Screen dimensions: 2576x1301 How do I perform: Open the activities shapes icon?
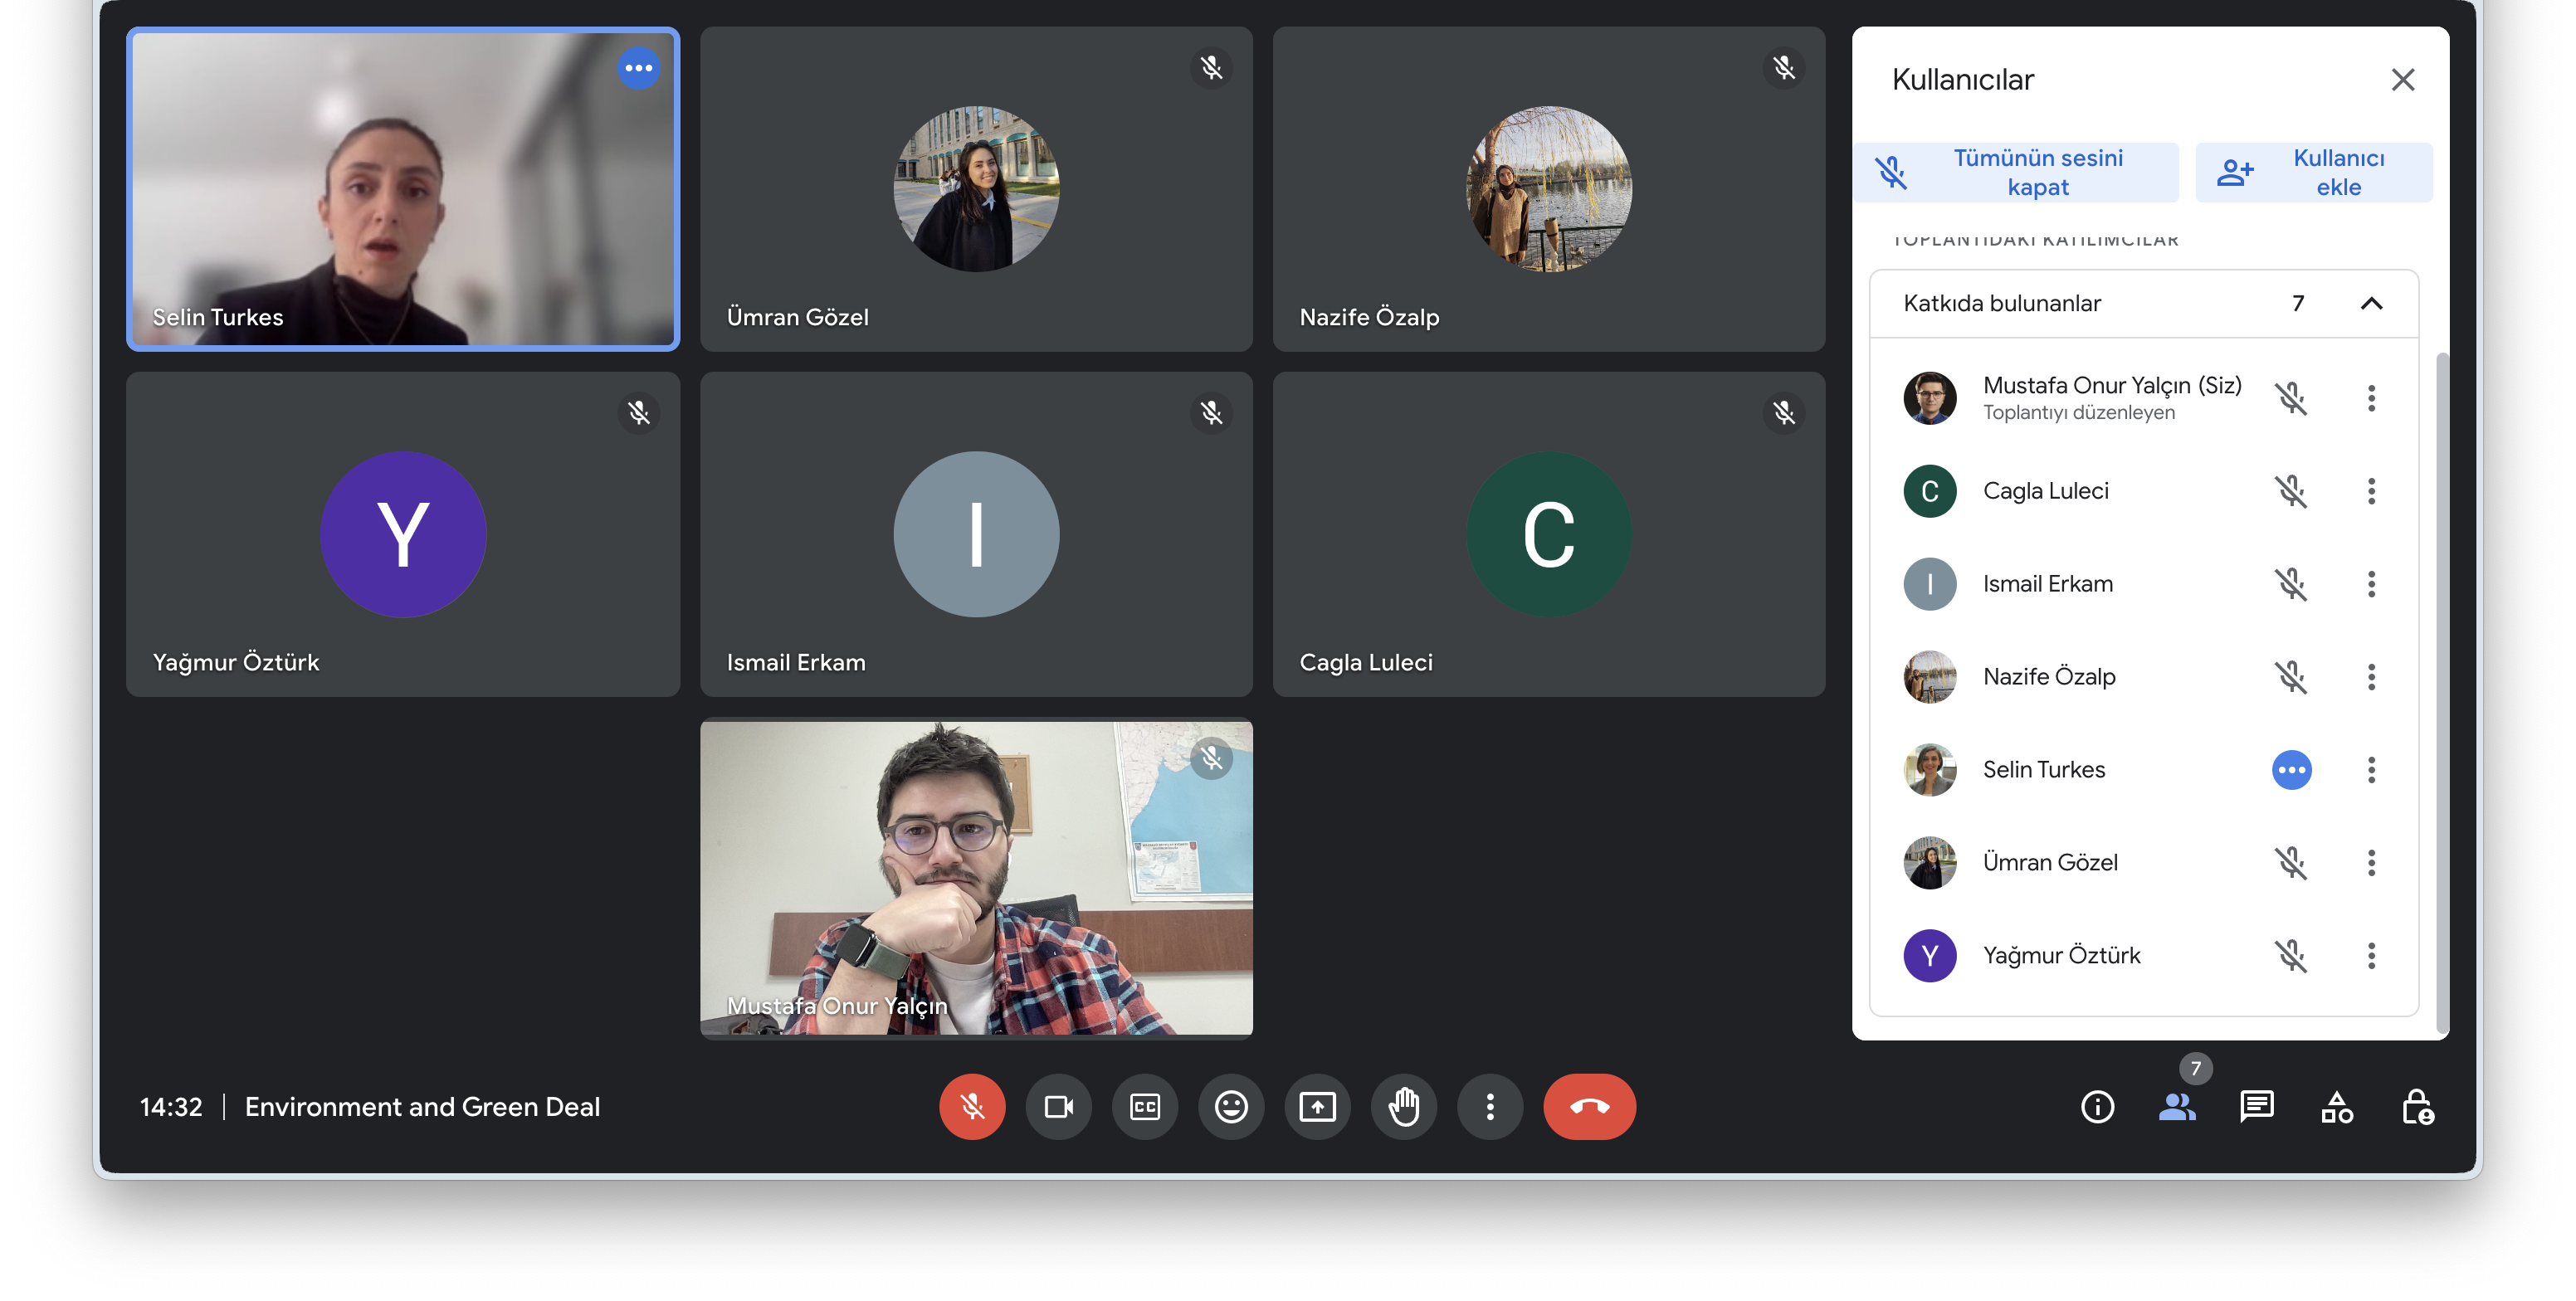tap(2337, 1107)
